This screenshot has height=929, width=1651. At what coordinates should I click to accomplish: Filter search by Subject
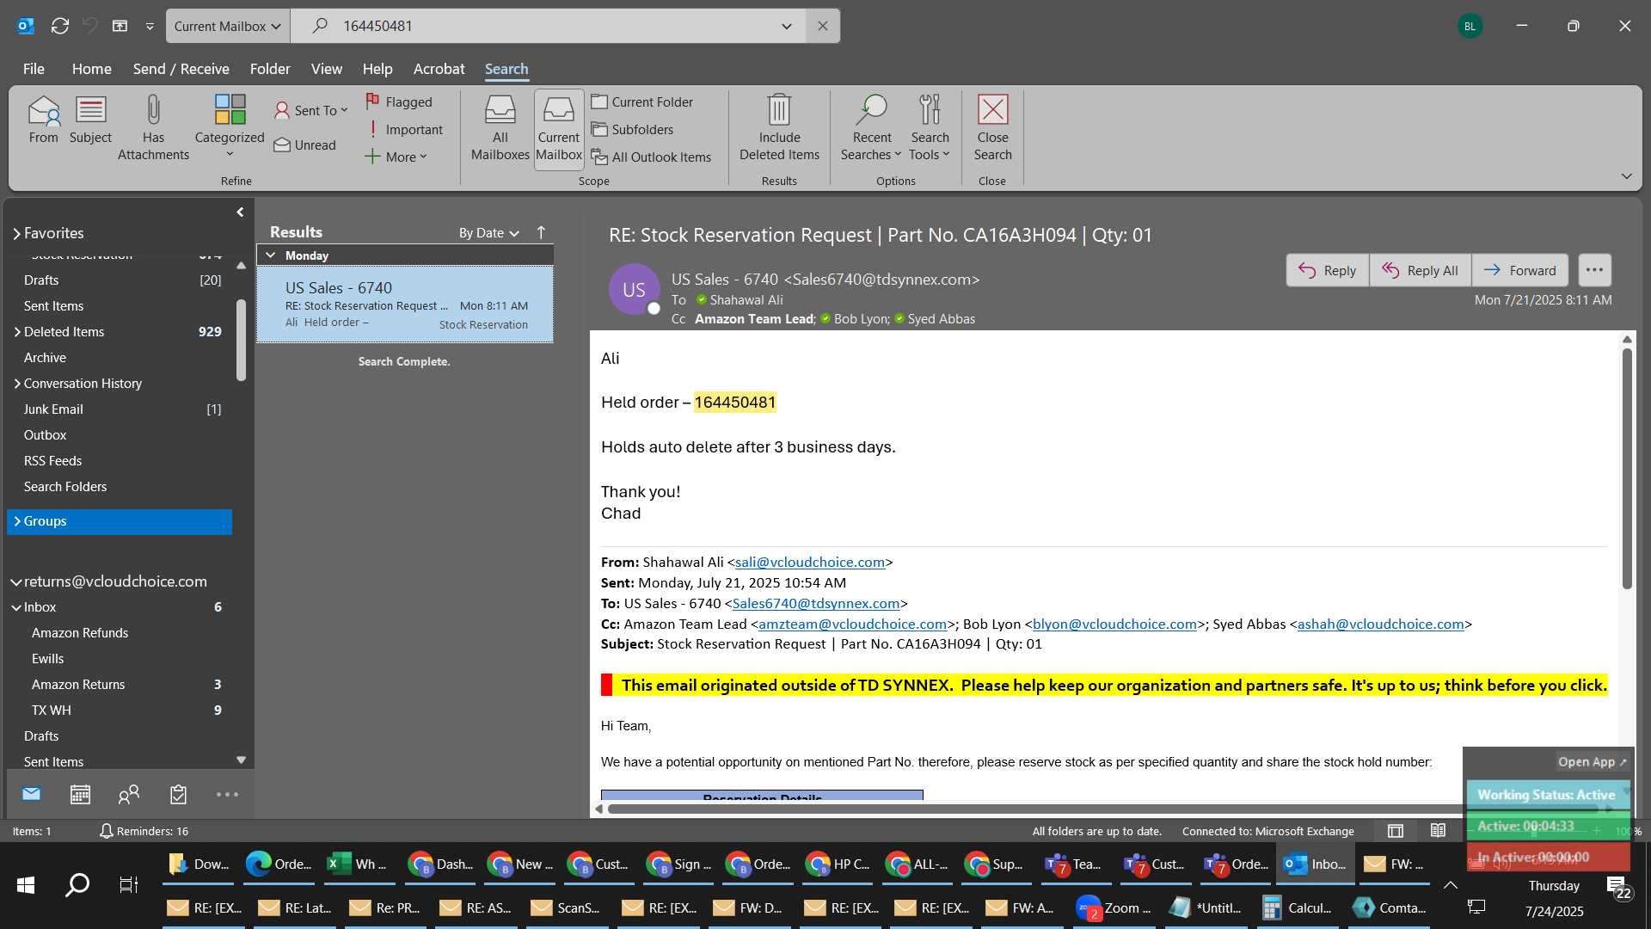tap(90, 120)
